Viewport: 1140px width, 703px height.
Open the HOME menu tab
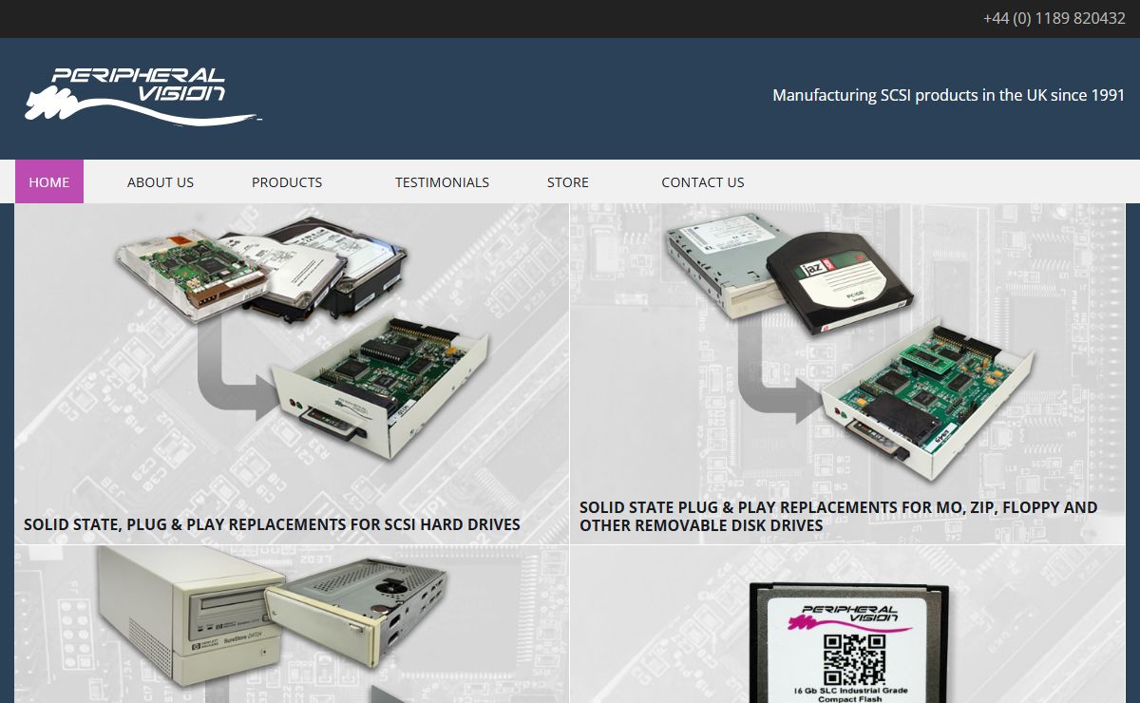click(x=49, y=181)
